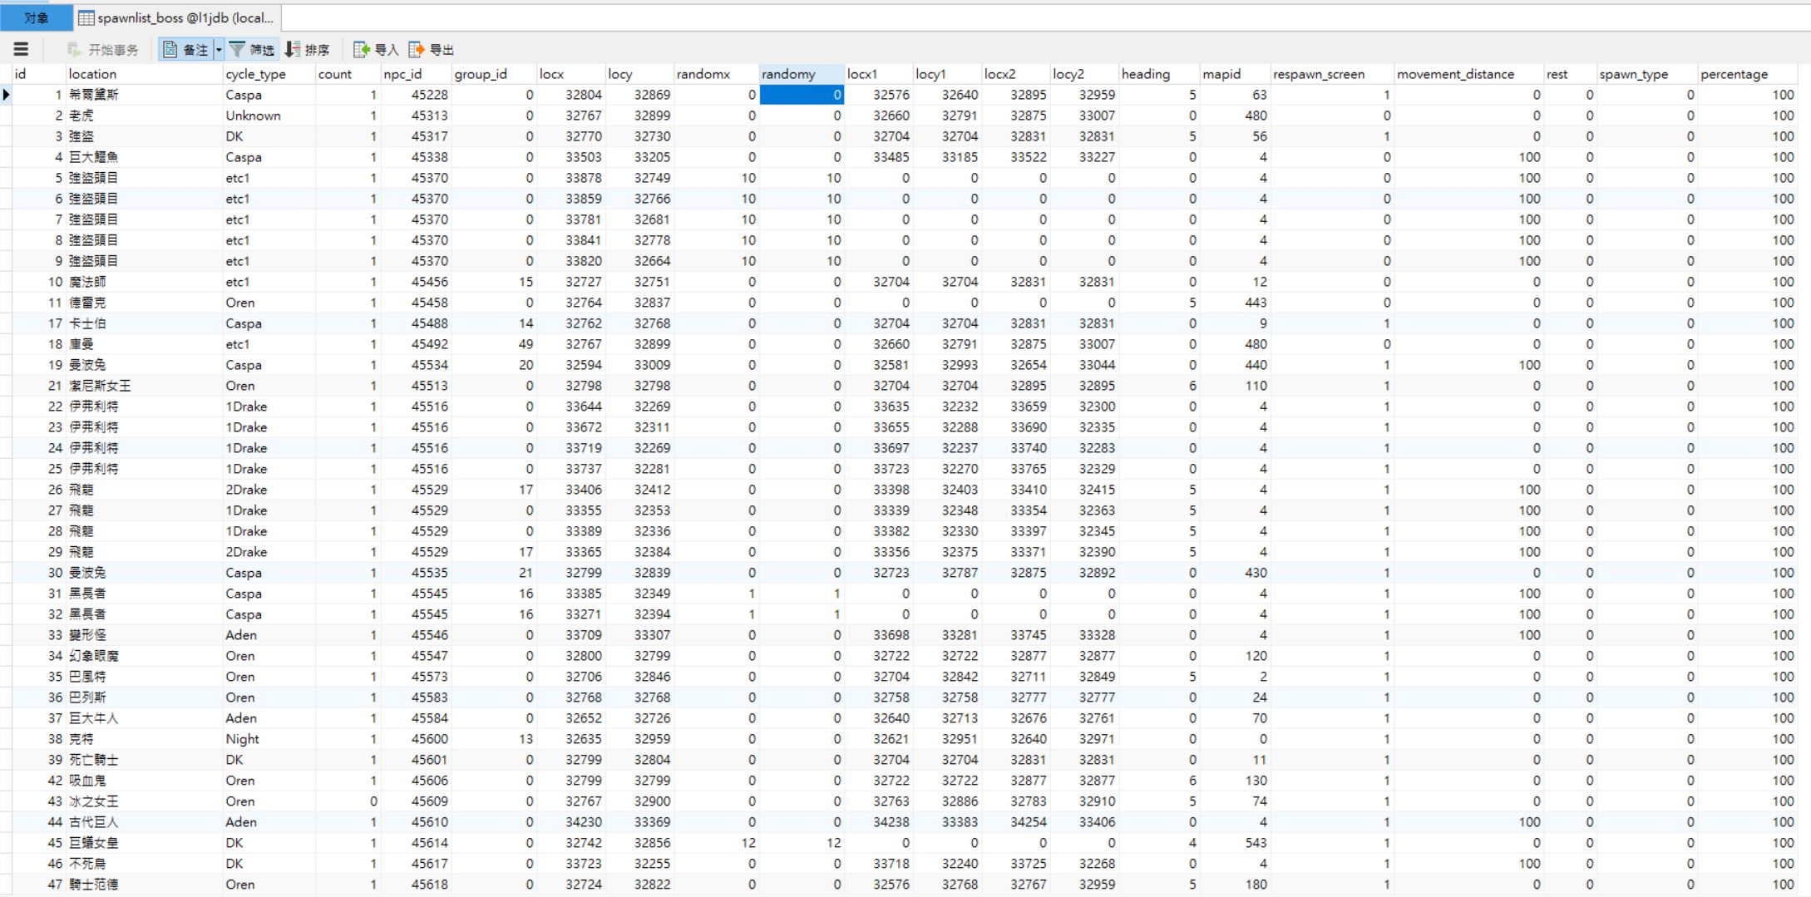
Task: Click the movement_distance column header
Action: pyautogui.click(x=1468, y=74)
